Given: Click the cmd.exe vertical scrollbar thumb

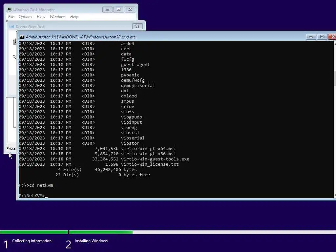Looking at the screenshot, I should (x=335, y=78).
